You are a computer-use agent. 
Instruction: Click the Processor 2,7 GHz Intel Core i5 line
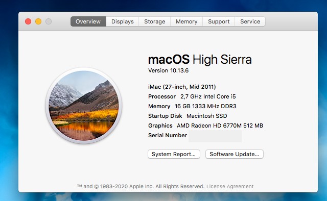(x=192, y=96)
